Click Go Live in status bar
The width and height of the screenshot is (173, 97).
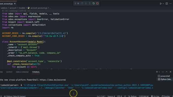tap(155, 96)
